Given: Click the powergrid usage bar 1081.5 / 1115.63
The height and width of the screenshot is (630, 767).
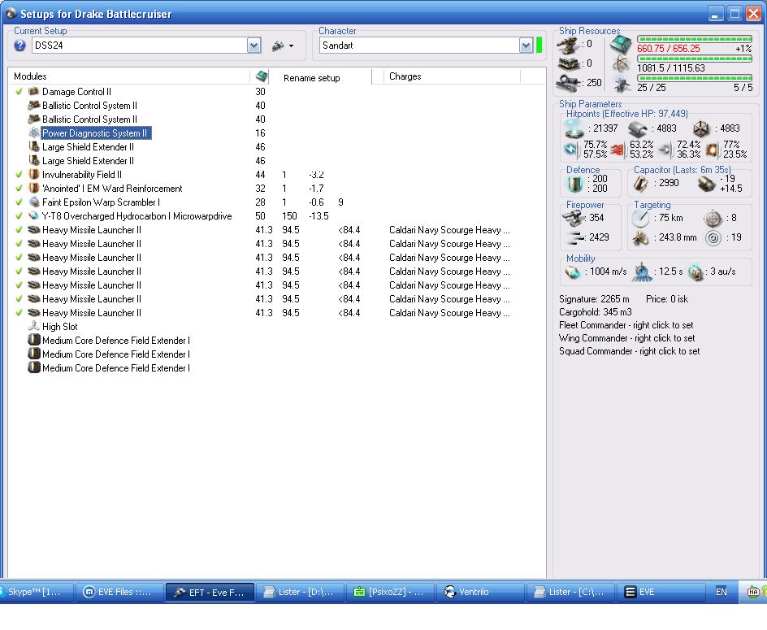Looking at the screenshot, I should tap(694, 59).
